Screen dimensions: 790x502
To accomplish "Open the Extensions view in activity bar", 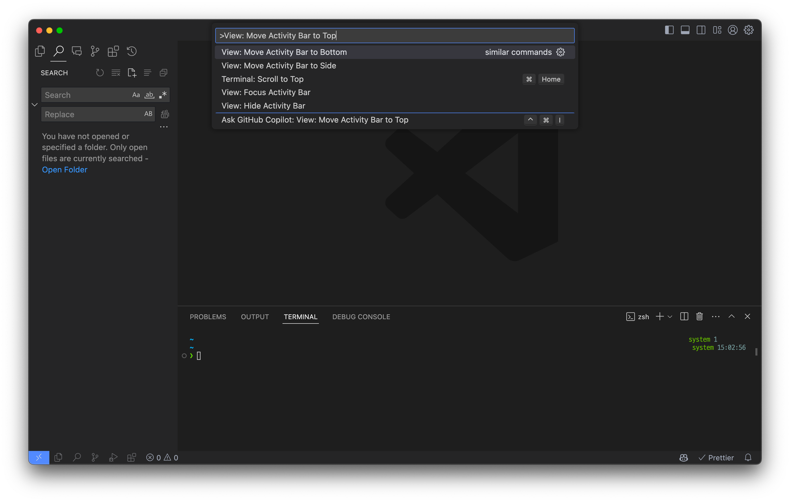I will pos(113,51).
